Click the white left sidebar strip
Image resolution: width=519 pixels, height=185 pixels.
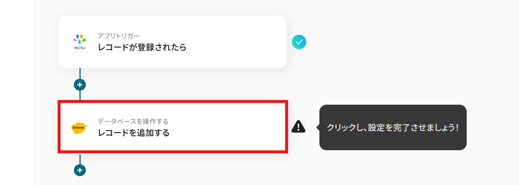click(17, 92)
